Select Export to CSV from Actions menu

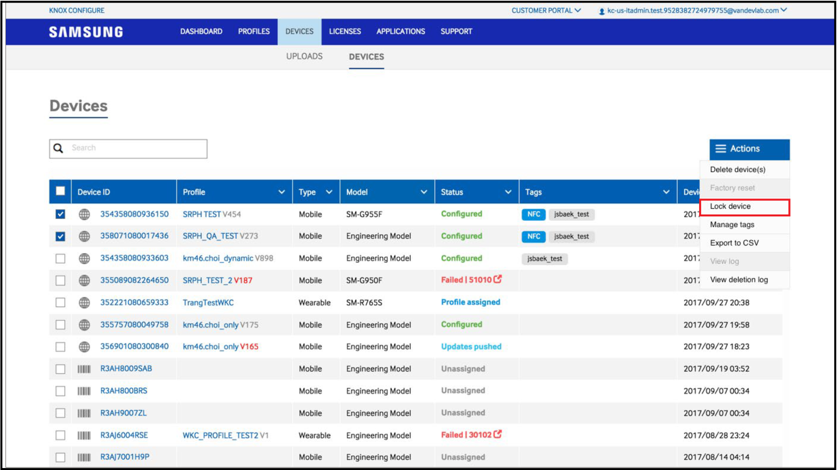click(x=745, y=243)
